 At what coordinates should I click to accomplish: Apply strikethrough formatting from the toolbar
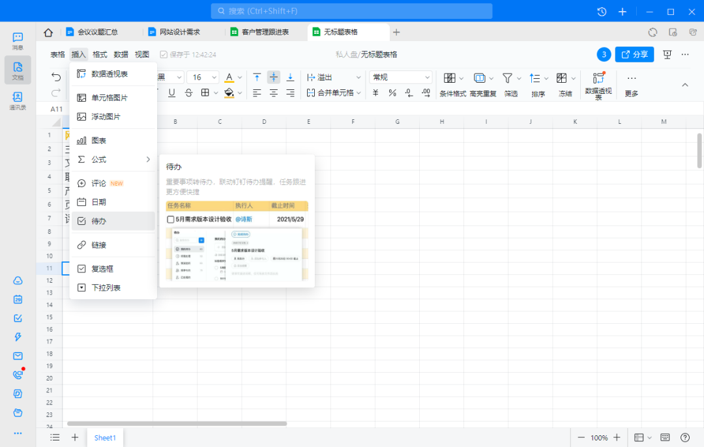(188, 93)
